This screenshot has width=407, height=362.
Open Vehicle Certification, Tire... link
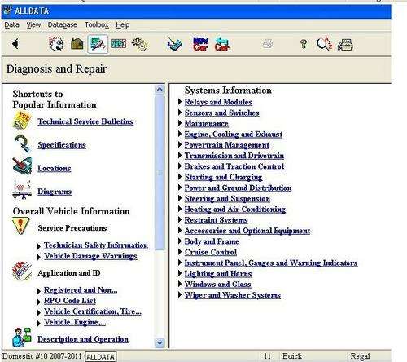tap(93, 311)
